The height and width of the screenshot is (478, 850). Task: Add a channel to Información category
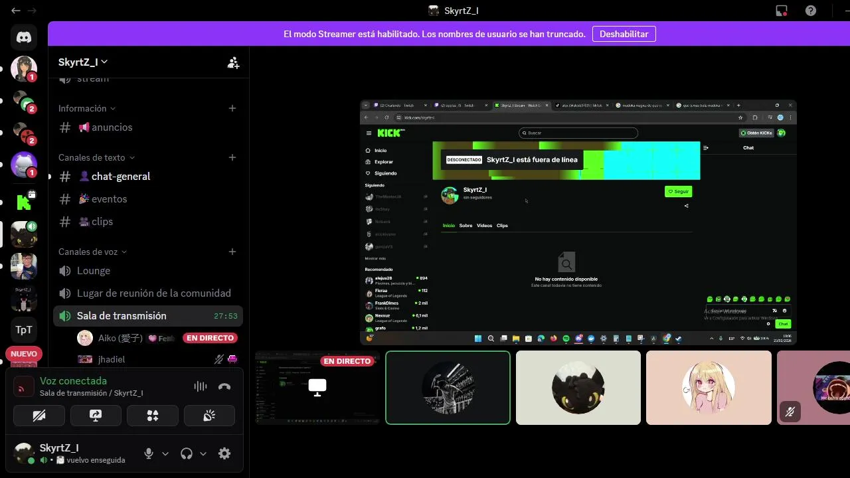click(x=232, y=108)
